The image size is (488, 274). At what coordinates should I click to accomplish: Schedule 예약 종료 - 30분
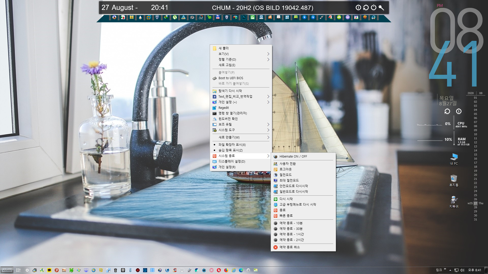coord(303,229)
